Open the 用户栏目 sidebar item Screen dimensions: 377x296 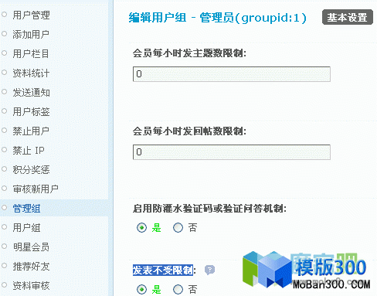click(31, 53)
